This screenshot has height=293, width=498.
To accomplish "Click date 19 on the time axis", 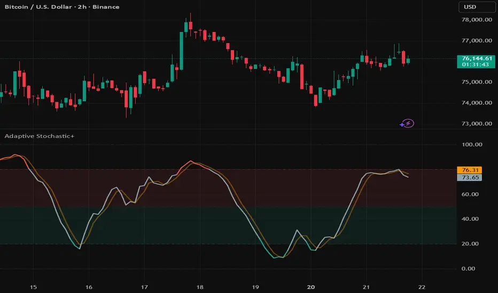I will (x=255, y=287).
